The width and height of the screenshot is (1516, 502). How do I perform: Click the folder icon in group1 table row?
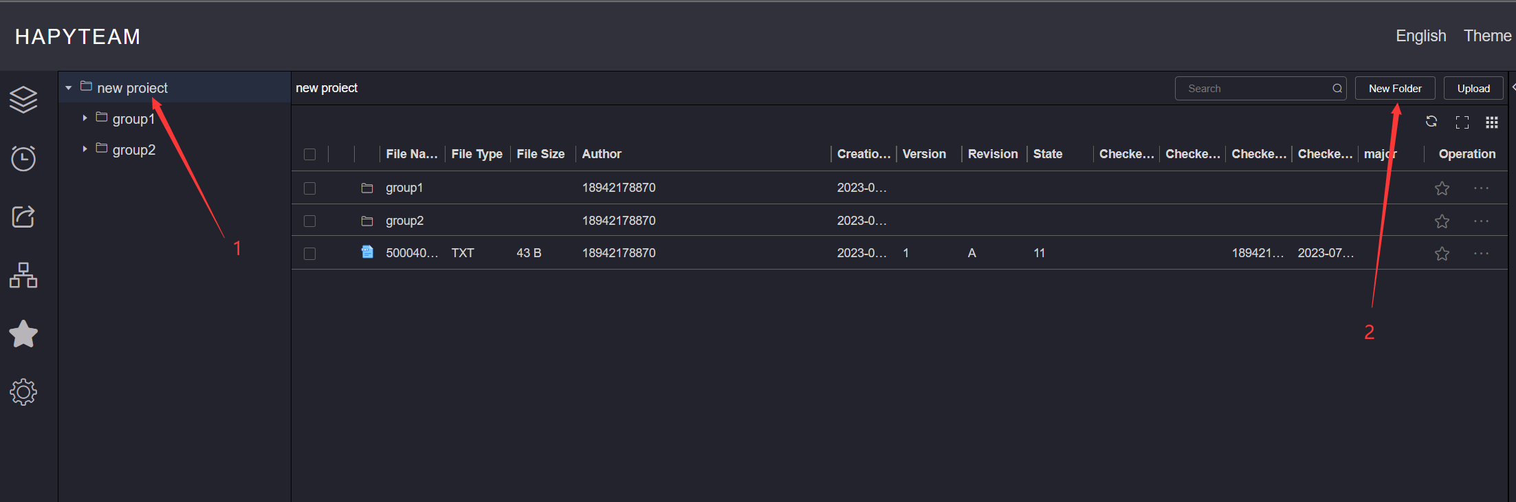(367, 188)
